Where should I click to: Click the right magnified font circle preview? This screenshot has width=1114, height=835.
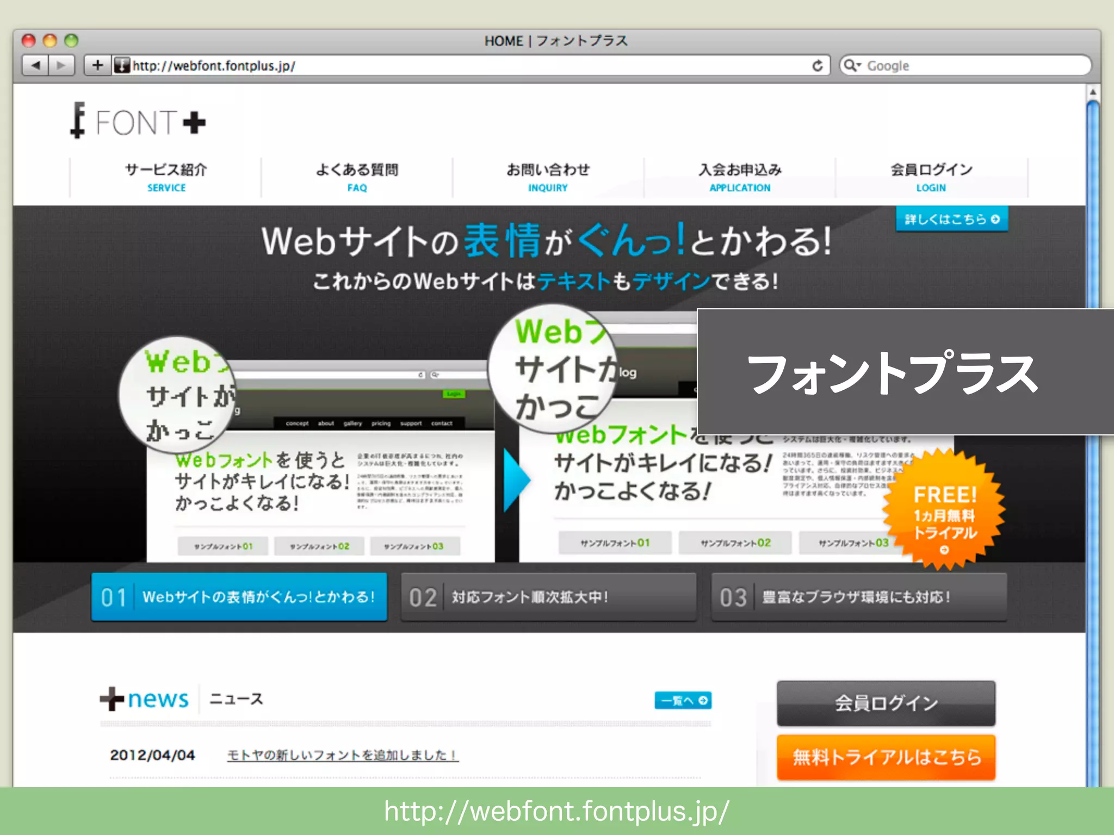coord(554,369)
